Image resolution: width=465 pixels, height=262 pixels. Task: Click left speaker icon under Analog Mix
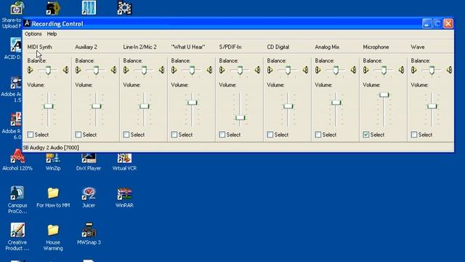[318, 70]
